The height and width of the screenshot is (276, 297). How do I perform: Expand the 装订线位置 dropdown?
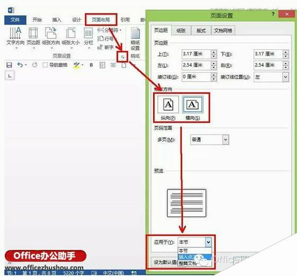pos(286,77)
